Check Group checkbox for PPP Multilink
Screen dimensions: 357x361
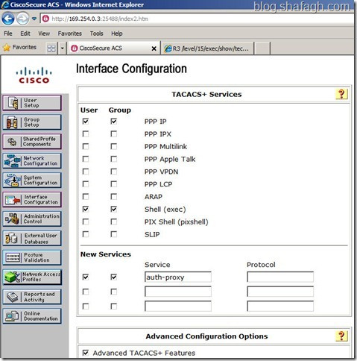click(113, 146)
